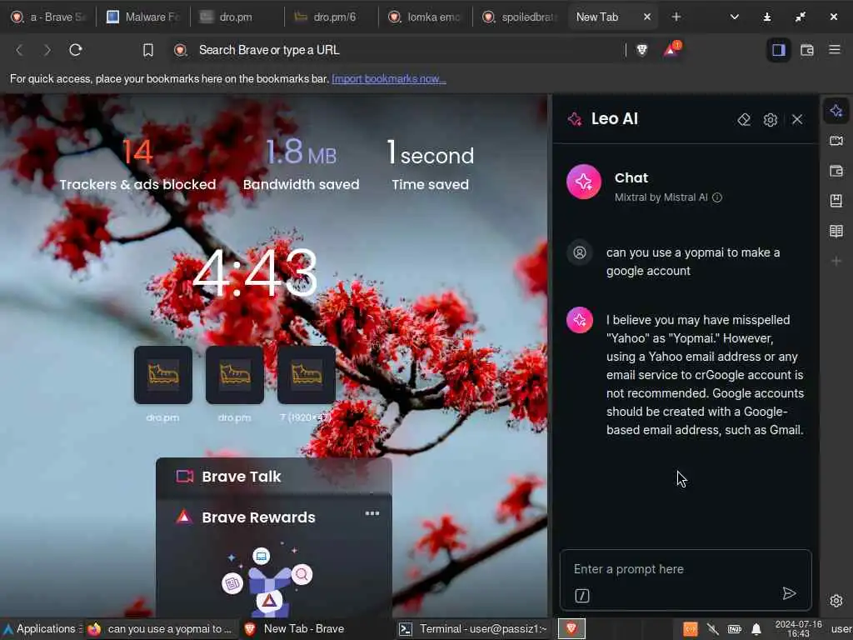Add a new item to the sidebar
Image resolution: width=853 pixels, height=640 pixels.
pos(836,261)
